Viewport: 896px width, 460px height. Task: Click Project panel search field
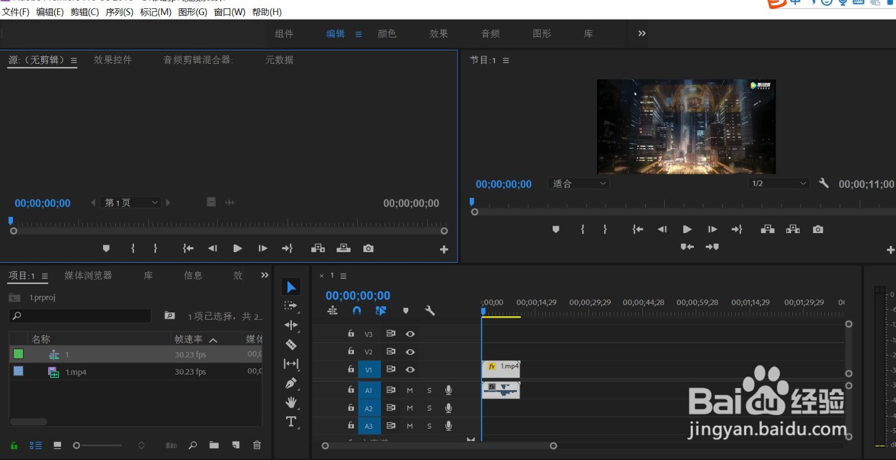click(x=80, y=316)
